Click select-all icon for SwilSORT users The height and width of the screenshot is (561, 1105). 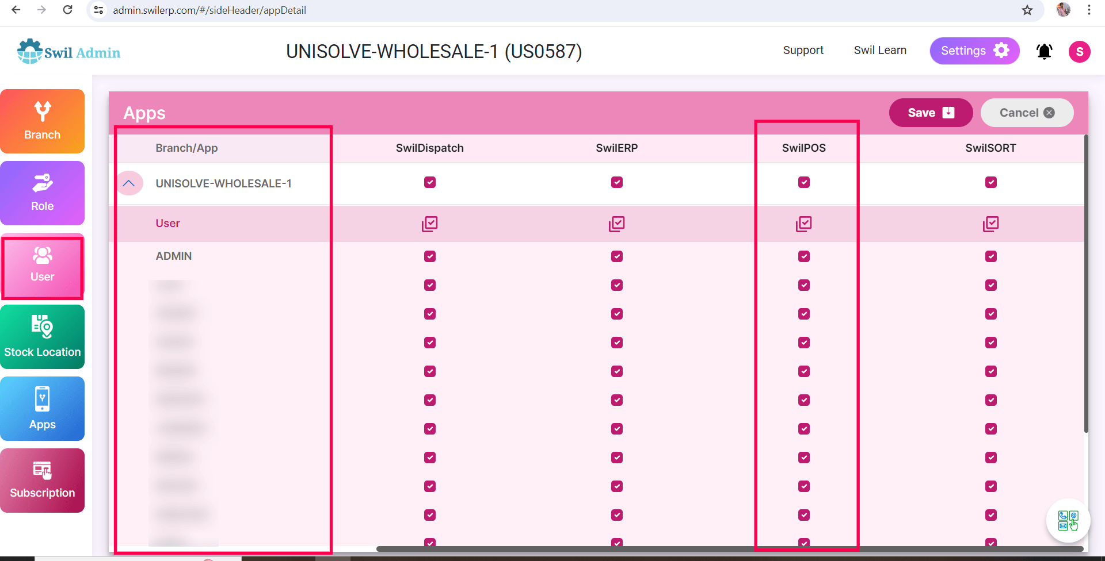click(x=991, y=224)
